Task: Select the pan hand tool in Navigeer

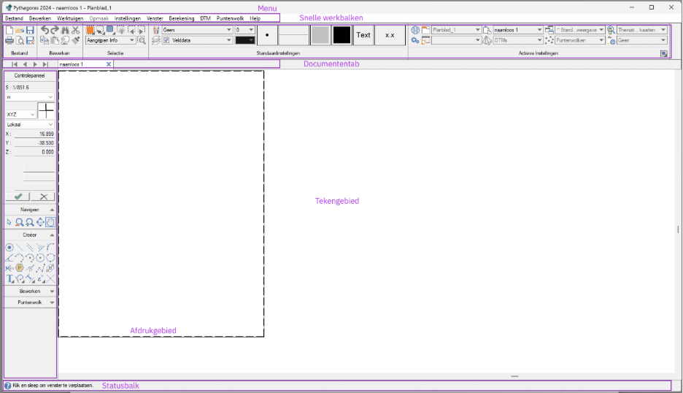Action: tap(50, 223)
